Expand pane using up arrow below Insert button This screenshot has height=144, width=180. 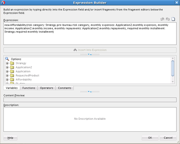(91, 54)
